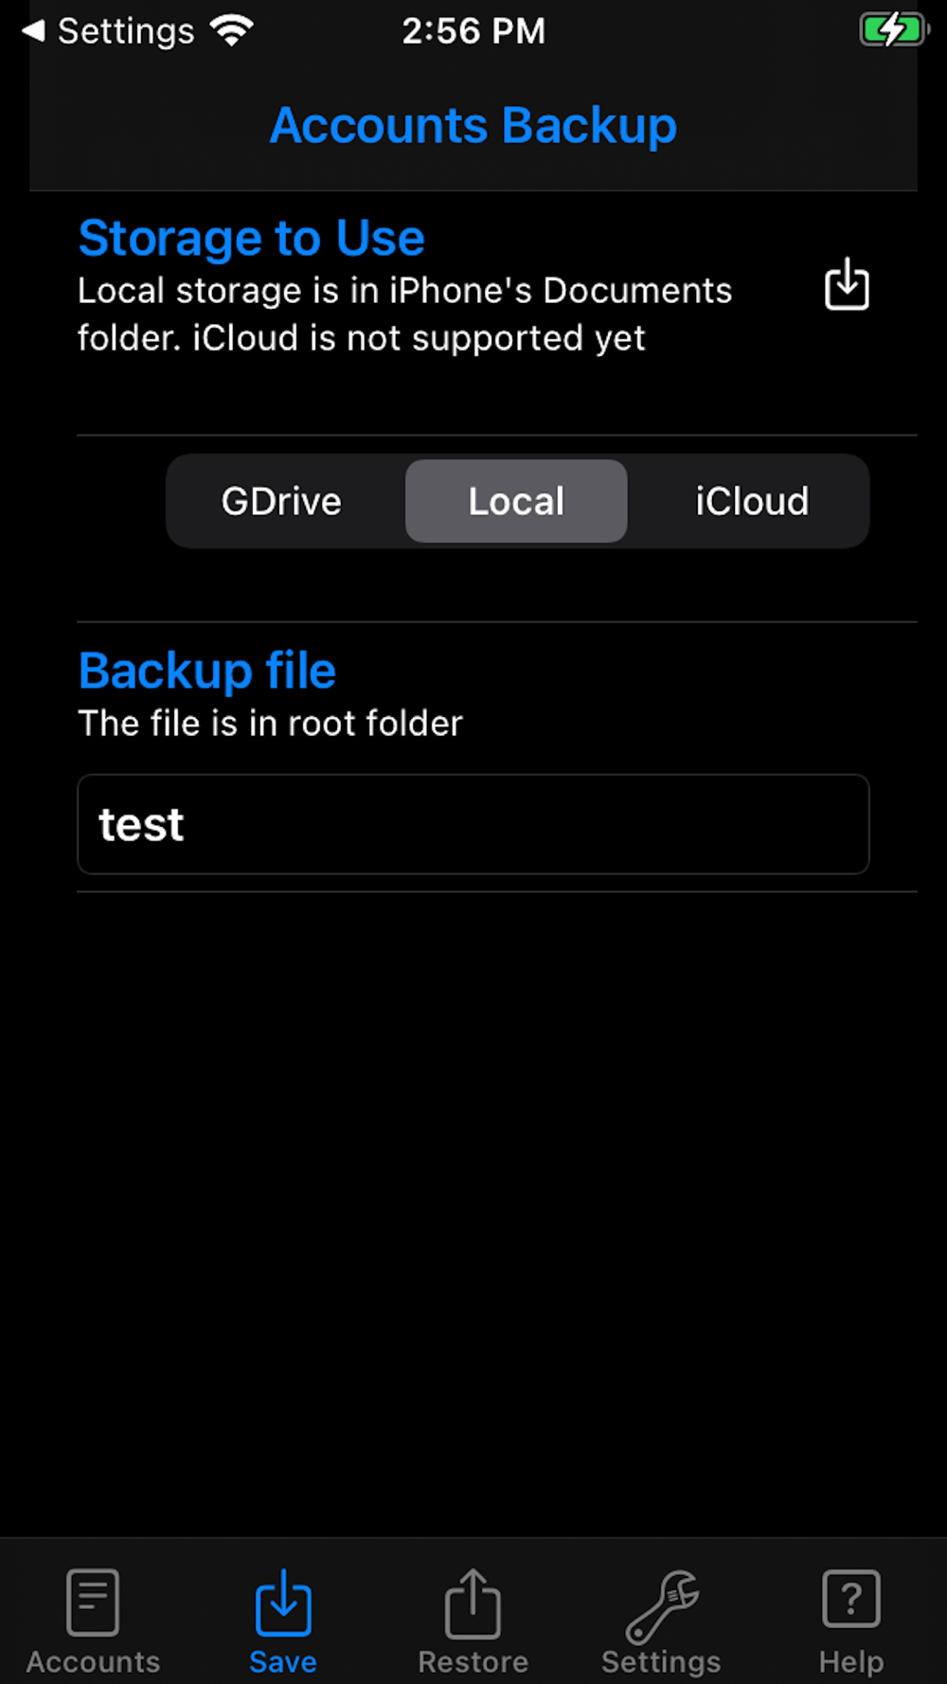Select iCloud storage option
Image resolution: width=947 pixels, height=1684 pixels.
(x=752, y=501)
